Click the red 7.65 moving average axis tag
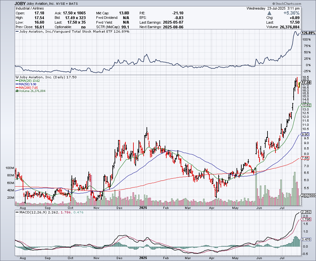The height and width of the screenshot is (261, 316). [x=305, y=158]
